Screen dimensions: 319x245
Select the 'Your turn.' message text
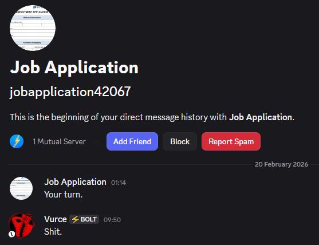[63, 195]
